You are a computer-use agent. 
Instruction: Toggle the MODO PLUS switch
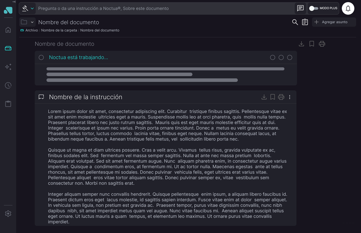click(x=314, y=8)
